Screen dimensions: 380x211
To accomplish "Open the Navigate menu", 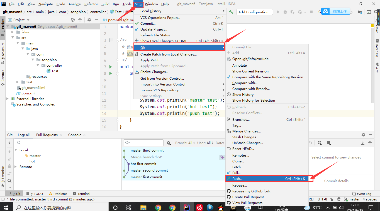I will [x=46, y=4].
